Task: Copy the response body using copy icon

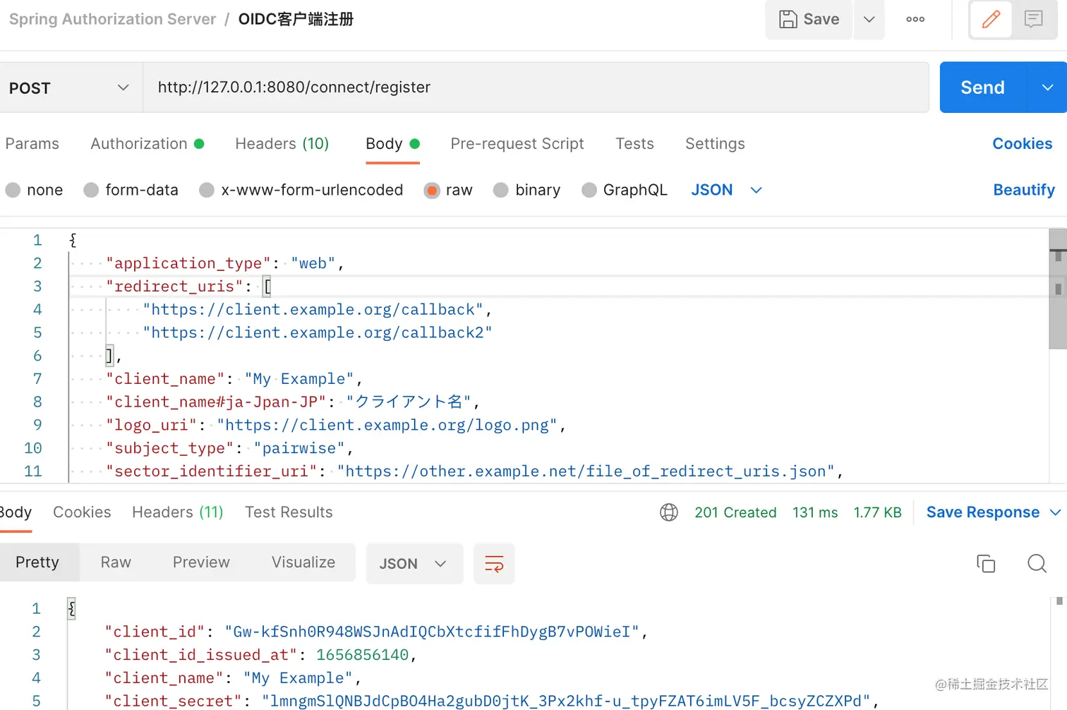Action: point(986,563)
